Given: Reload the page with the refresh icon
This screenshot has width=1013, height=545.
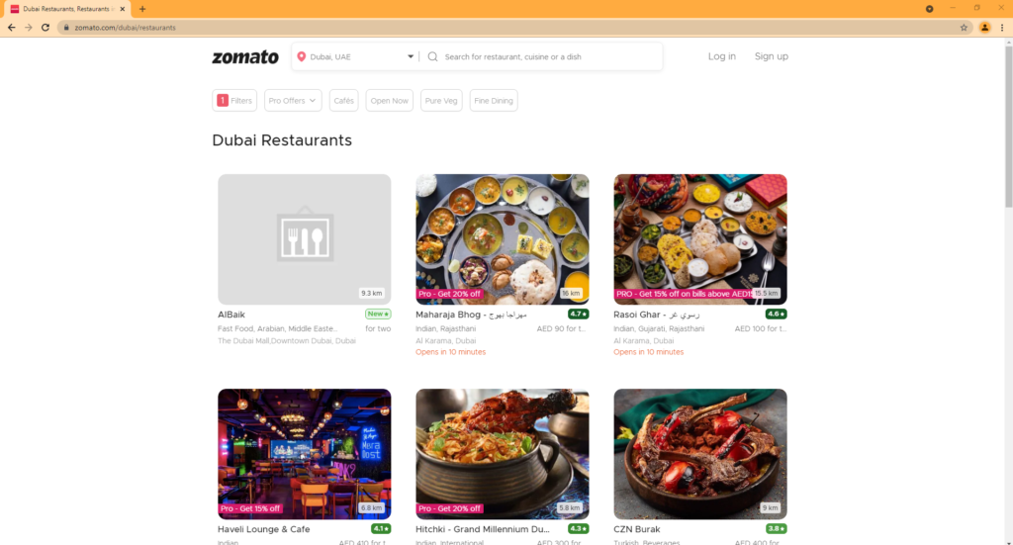Looking at the screenshot, I should (46, 28).
